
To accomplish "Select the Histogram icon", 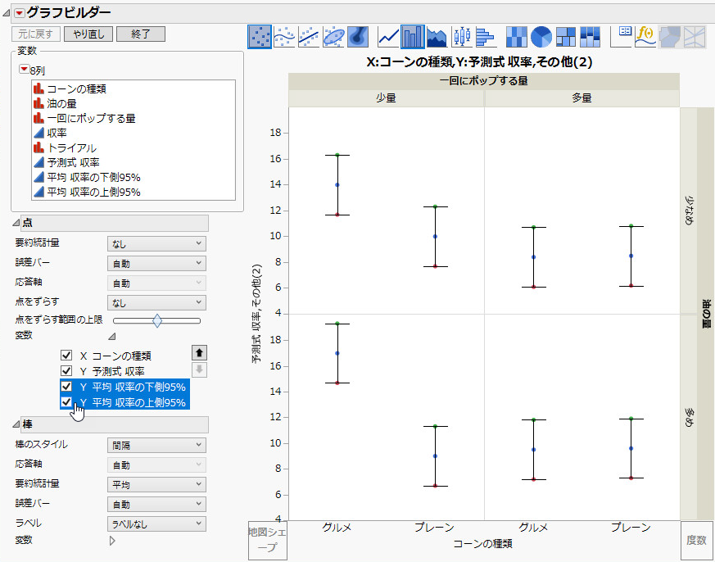I will click(486, 37).
